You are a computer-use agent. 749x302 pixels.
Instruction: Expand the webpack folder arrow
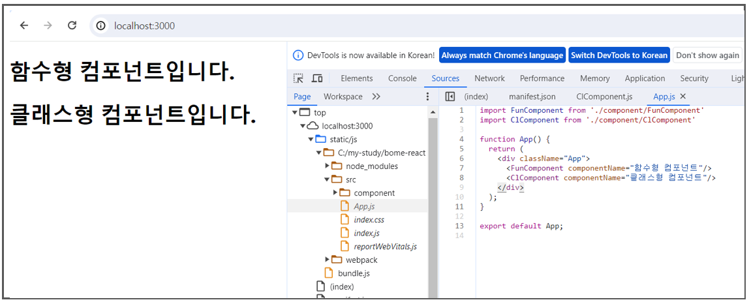click(328, 260)
